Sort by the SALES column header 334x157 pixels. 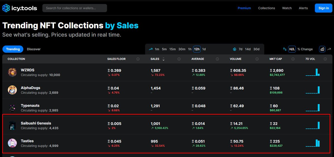pyautogui.click(x=155, y=59)
